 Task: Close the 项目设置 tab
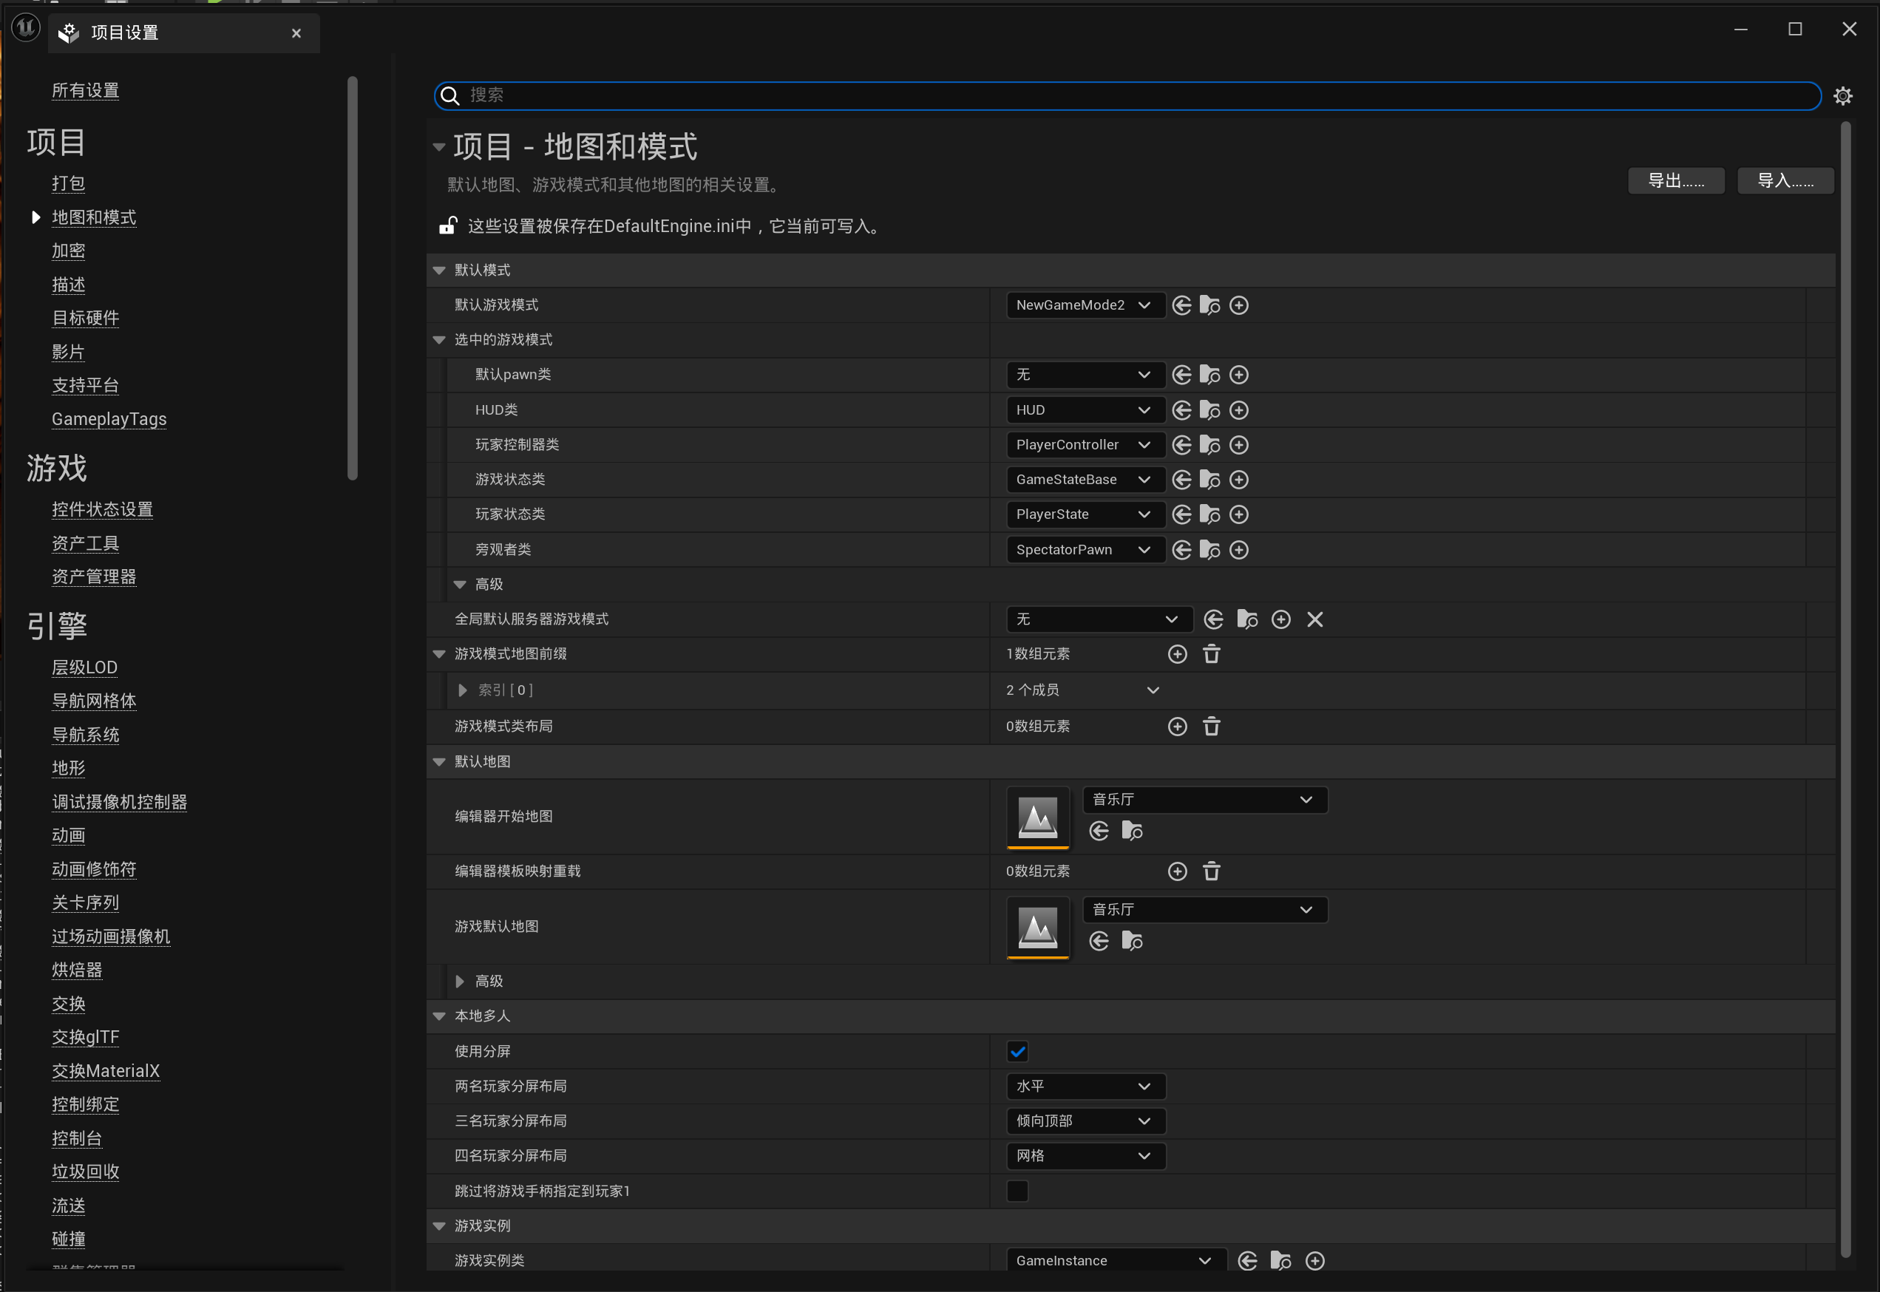[x=296, y=33]
